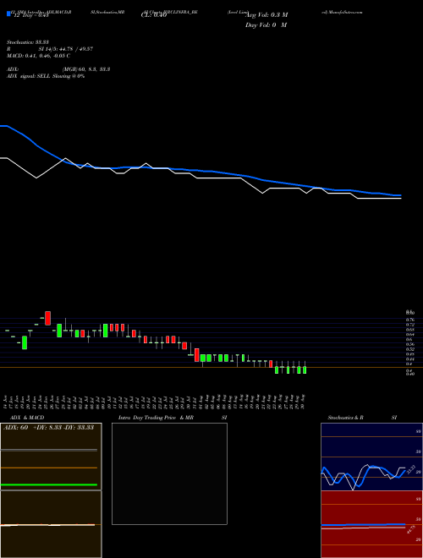Viewport: 423px width, 558px height.
Task: Click the tallest red candle at the price peak
Action: 47,318
